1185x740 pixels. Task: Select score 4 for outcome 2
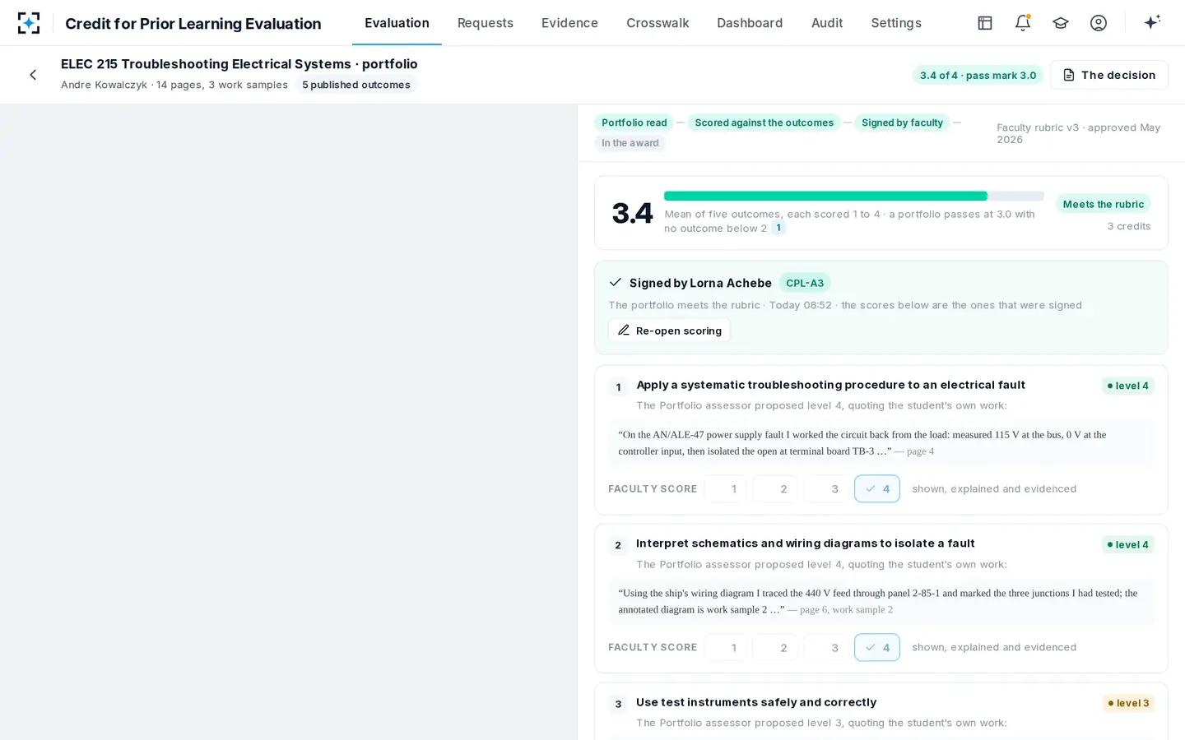pyautogui.click(x=877, y=647)
